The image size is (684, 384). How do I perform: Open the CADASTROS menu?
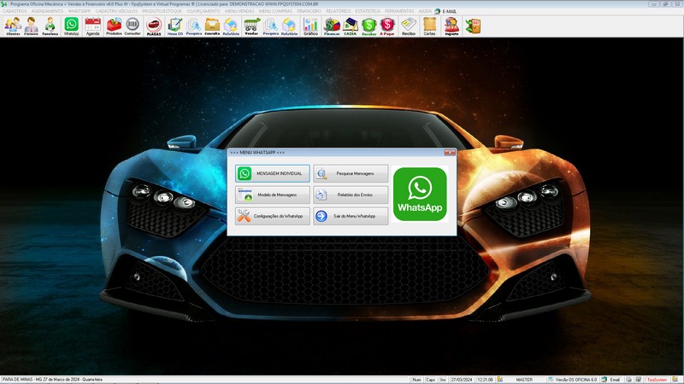[x=15, y=11]
